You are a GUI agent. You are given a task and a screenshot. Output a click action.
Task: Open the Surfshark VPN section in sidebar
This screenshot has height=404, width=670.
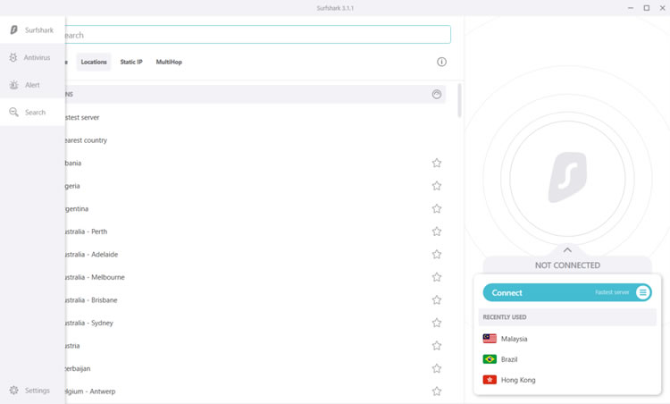(x=32, y=29)
